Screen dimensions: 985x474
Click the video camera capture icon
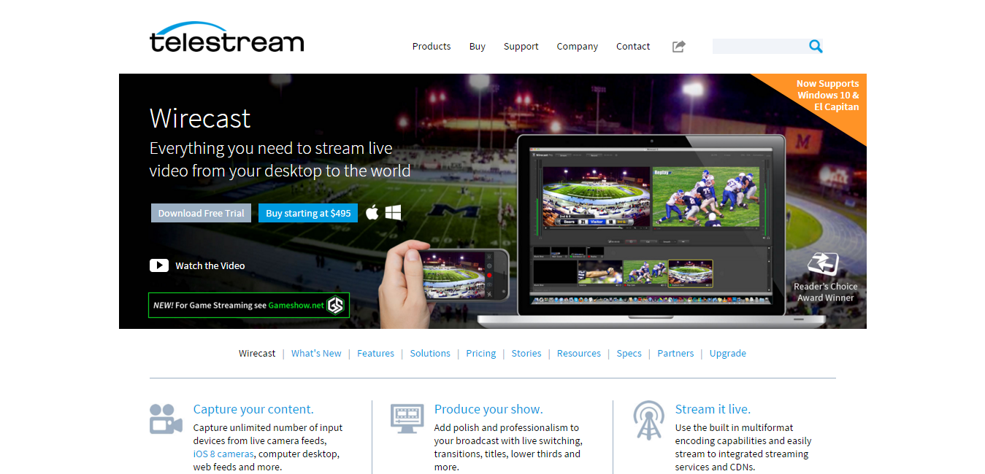pyautogui.click(x=166, y=419)
